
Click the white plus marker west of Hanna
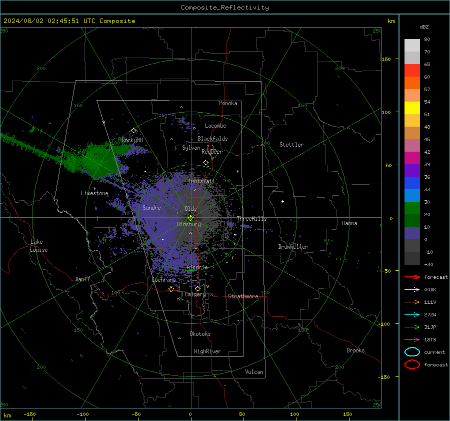tap(282, 201)
